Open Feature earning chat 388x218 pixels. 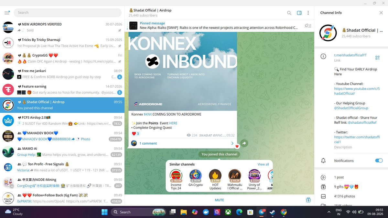pyautogui.click(x=62, y=89)
